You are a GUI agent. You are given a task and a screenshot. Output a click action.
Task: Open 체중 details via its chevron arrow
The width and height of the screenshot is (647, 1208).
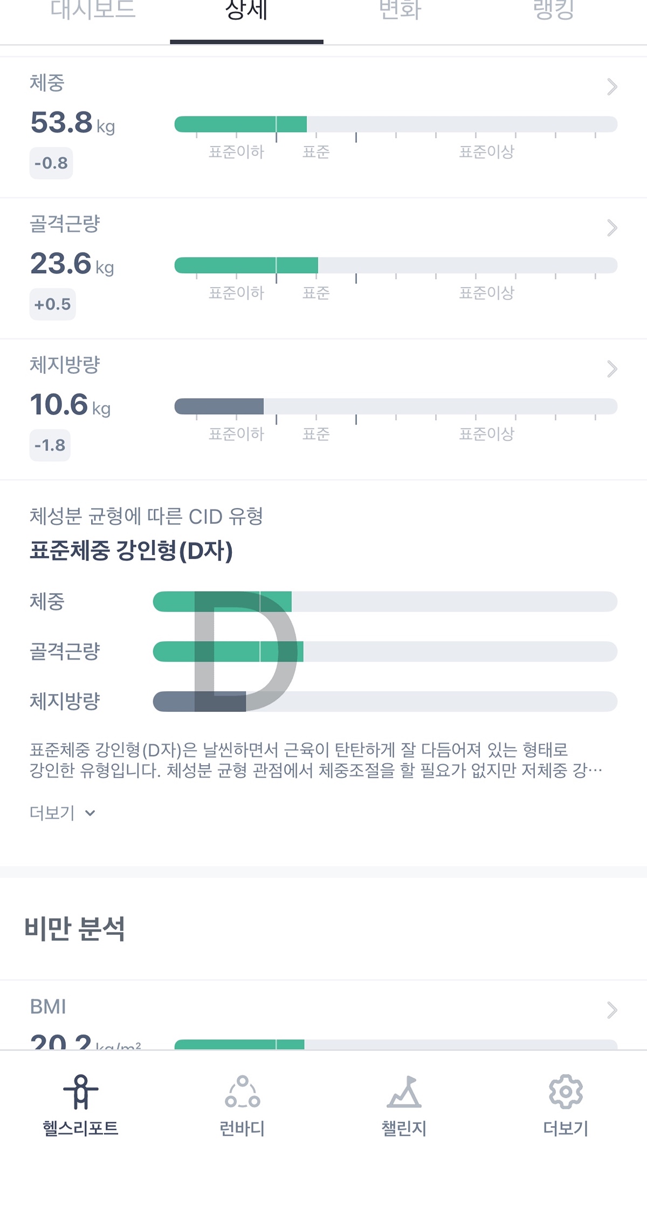pyautogui.click(x=611, y=87)
